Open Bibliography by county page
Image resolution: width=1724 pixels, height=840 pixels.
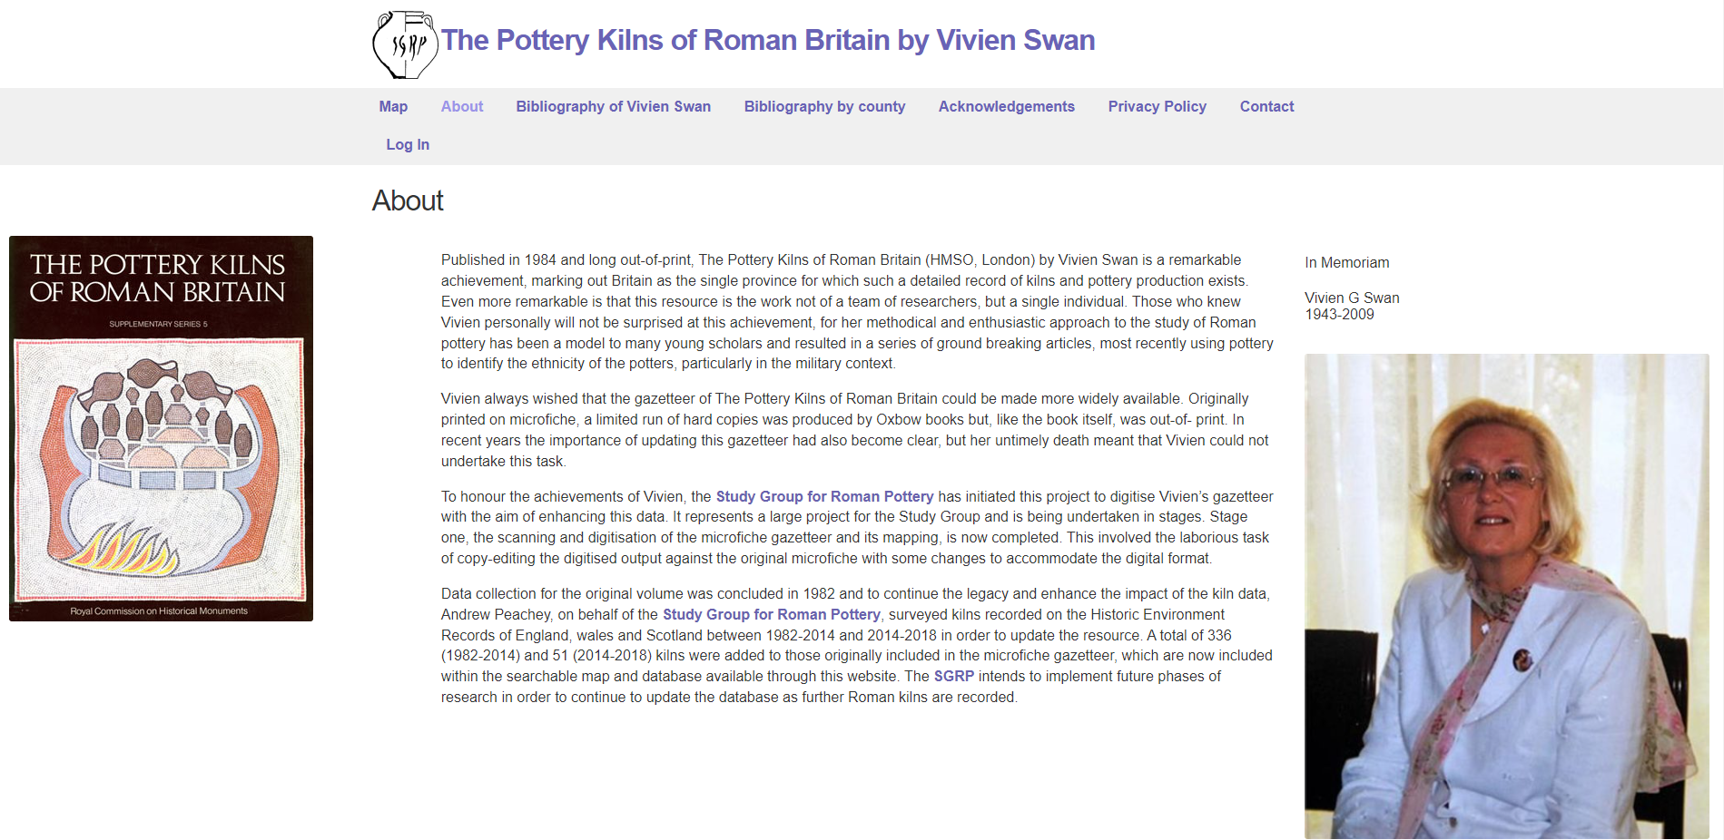click(x=824, y=106)
